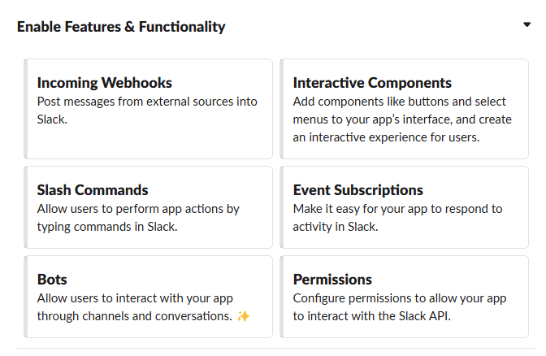Click the Interactive Components title text

(372, 83)
